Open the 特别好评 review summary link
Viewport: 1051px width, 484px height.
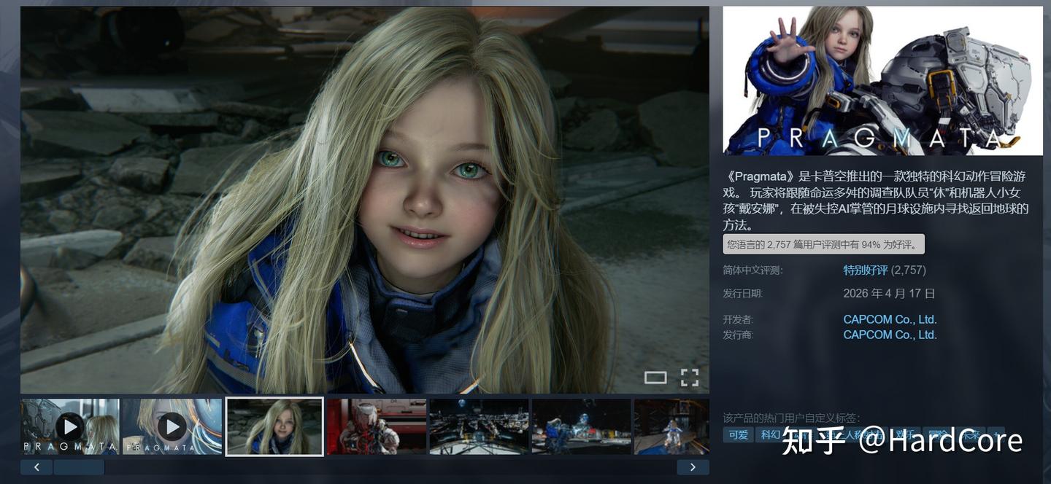click(x=866, y=270)
